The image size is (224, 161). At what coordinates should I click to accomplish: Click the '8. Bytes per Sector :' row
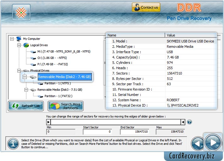[161, 79]
